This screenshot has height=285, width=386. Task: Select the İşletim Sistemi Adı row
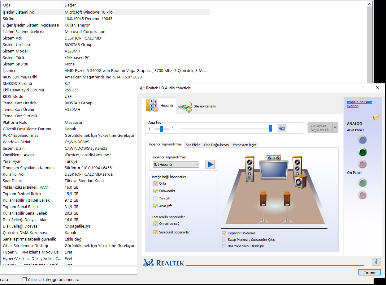[105, 12]
